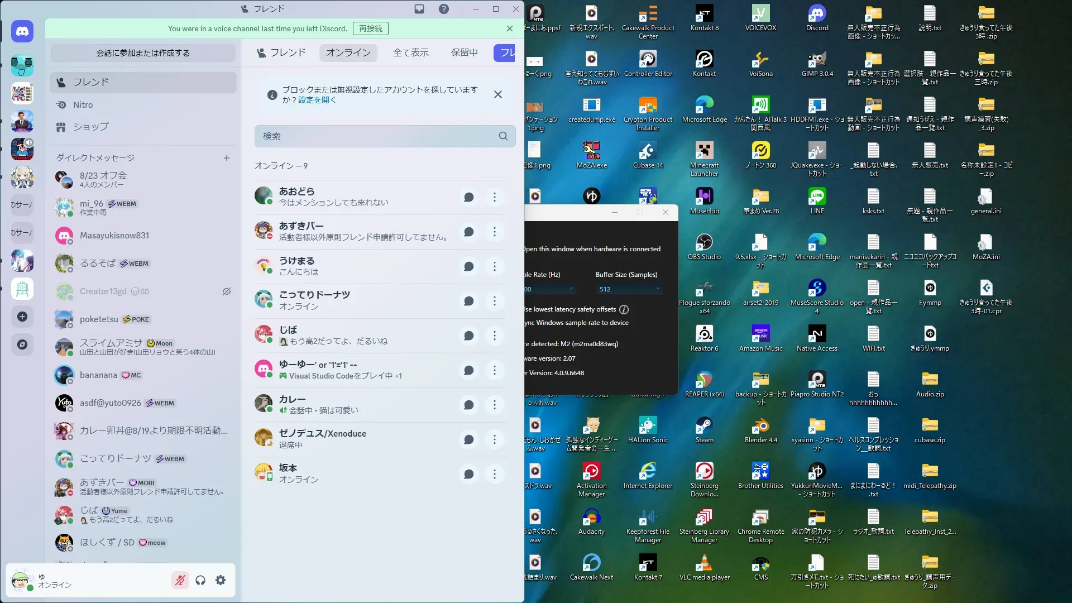Open Discord inbox icon in the title bar
This screenshot has height=603, width=1072.
point(419,9)
